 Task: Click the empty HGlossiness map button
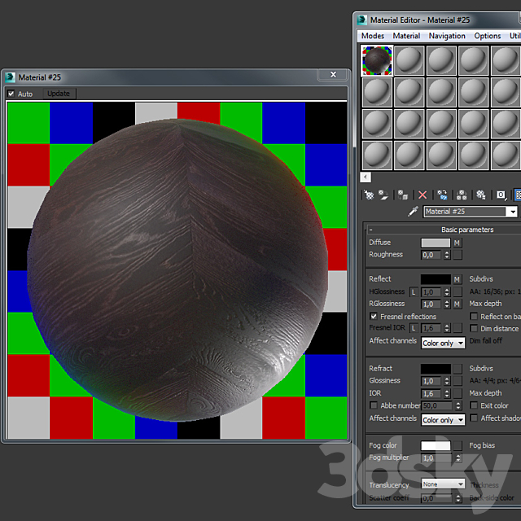click(x=458, y=291)
